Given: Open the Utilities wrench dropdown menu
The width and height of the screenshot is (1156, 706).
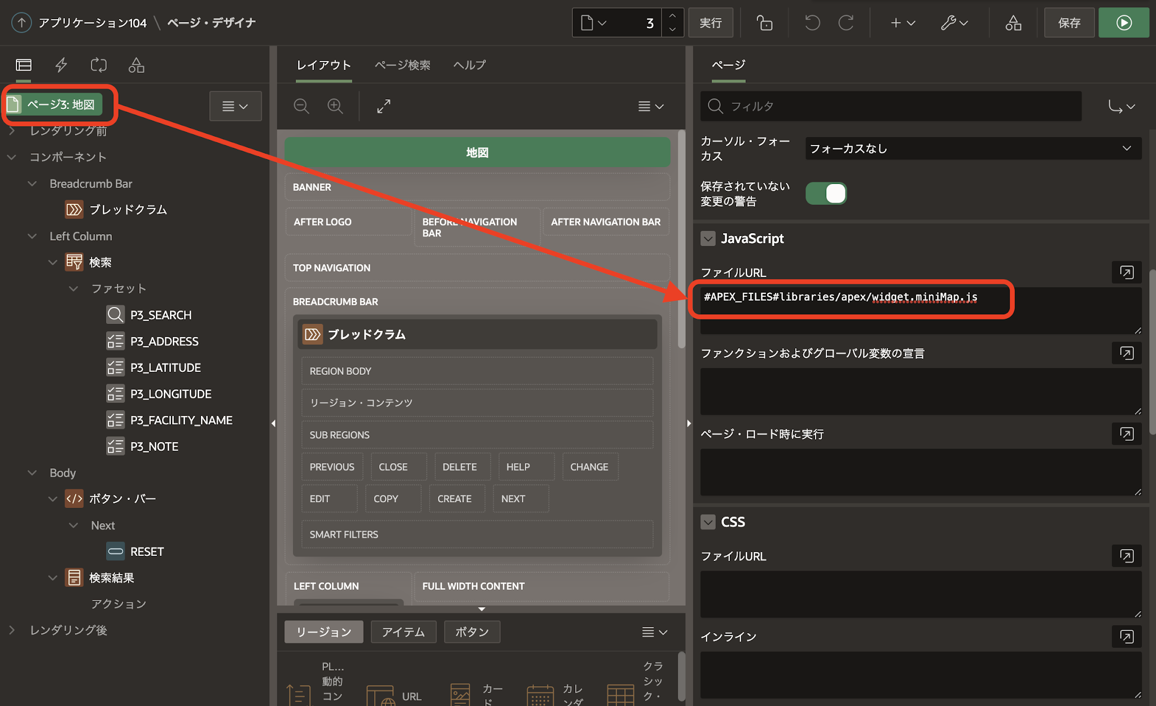Looking at the screenshot, I should pos(954,23).
